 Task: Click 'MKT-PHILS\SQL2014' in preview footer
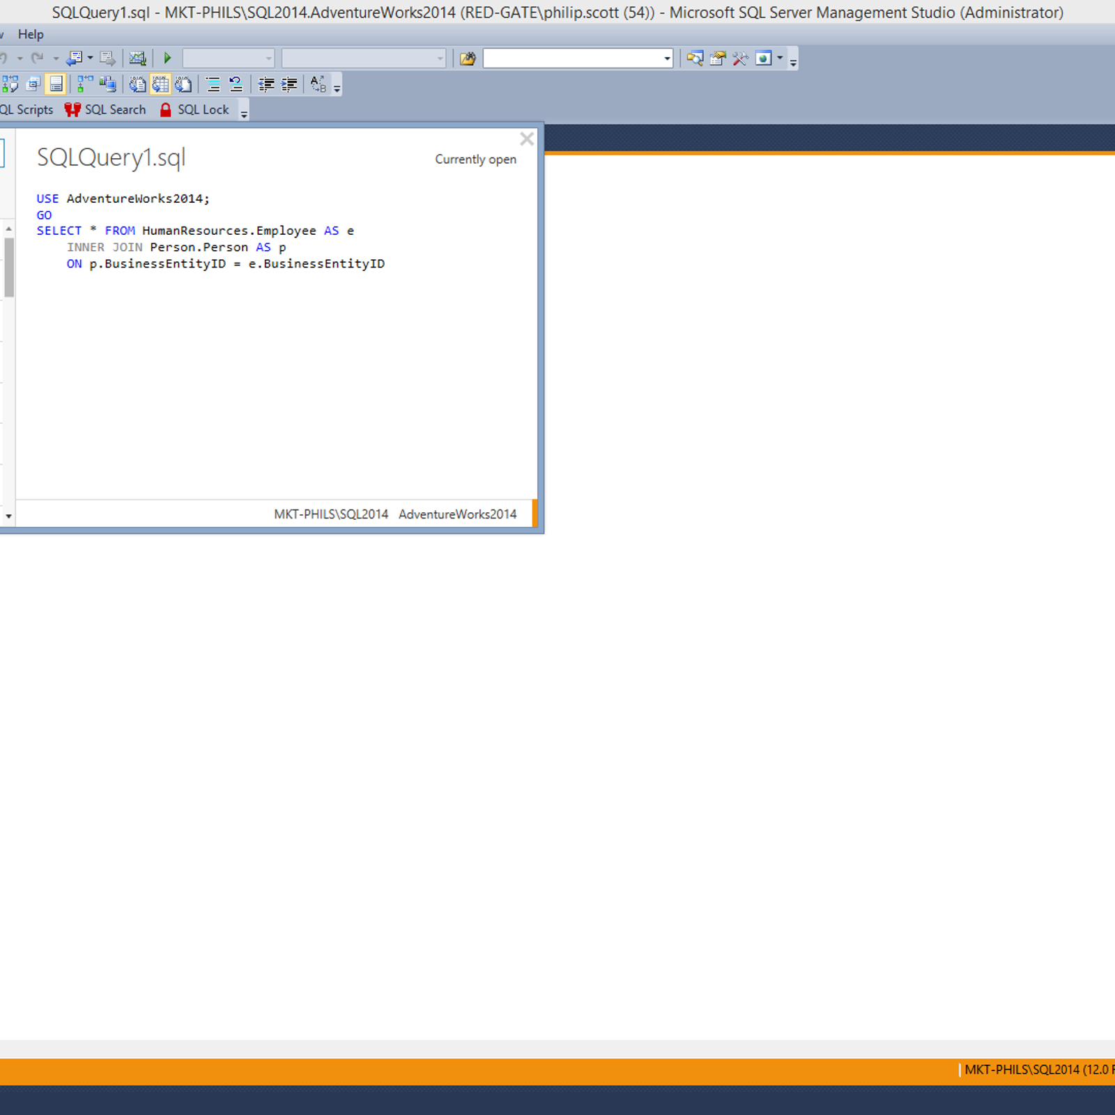[x=331, y=514]
